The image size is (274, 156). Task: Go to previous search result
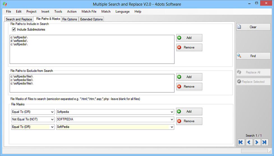pyautogui.click(x=249, y=142)
